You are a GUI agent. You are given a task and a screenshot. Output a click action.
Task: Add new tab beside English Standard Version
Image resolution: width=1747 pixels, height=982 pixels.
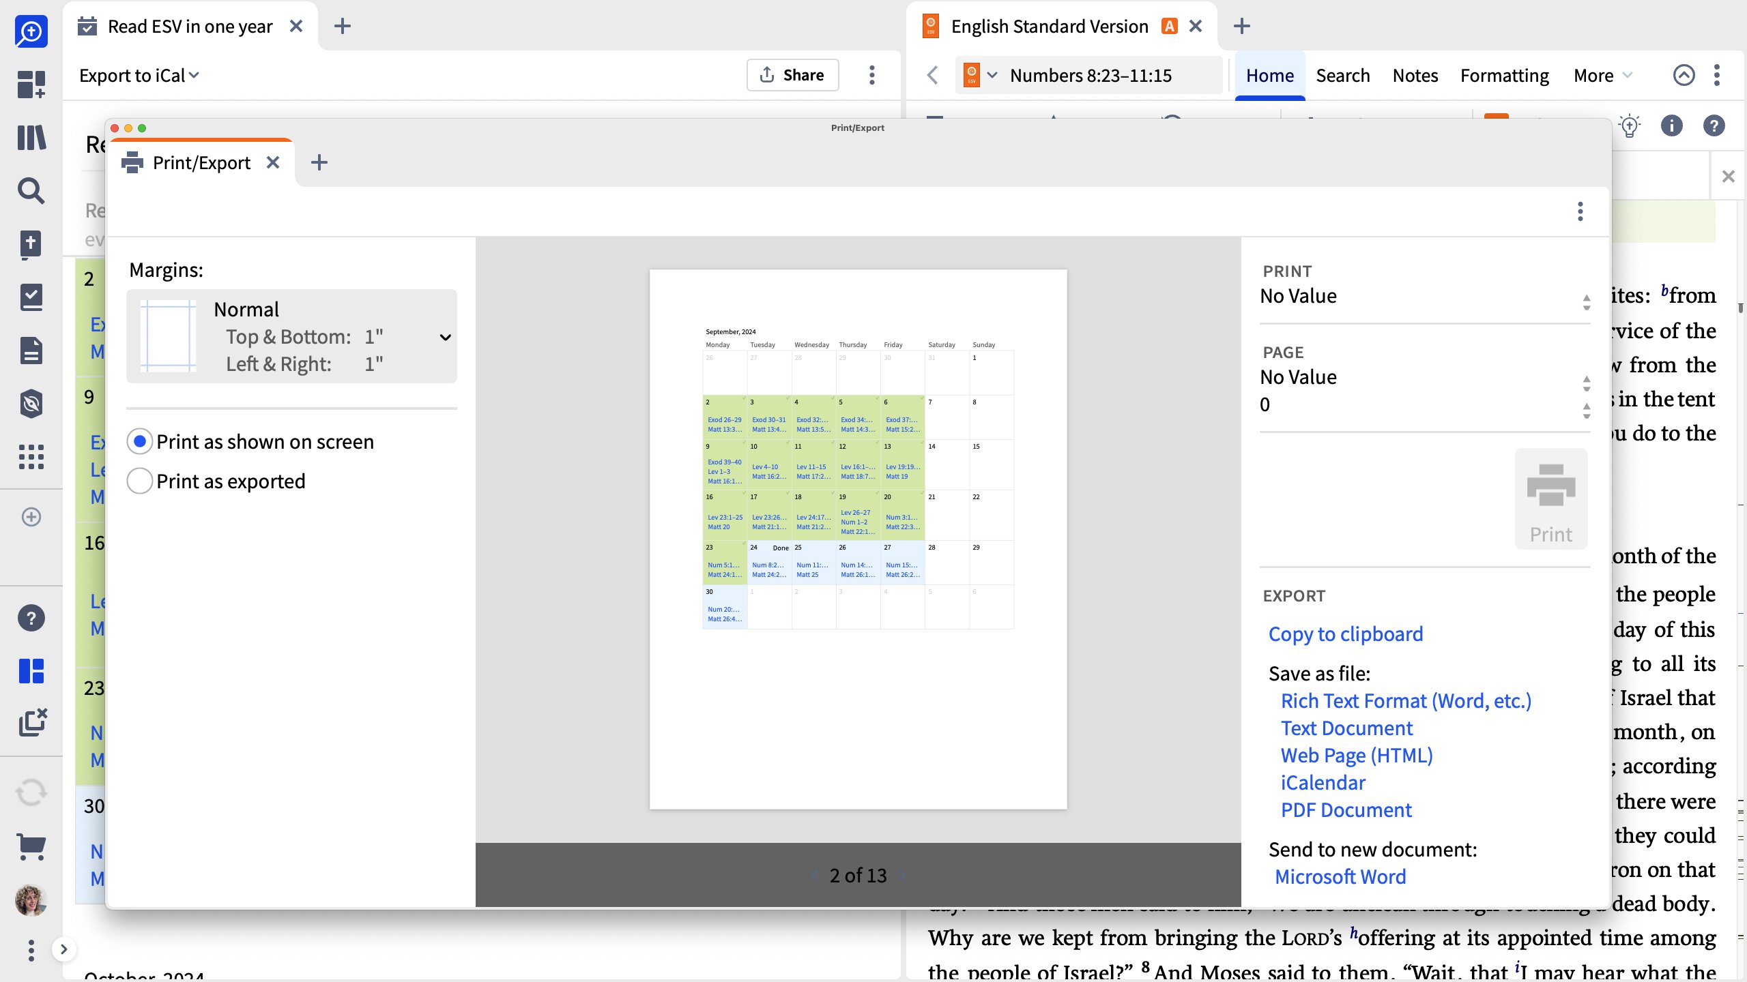point(1242,27)
